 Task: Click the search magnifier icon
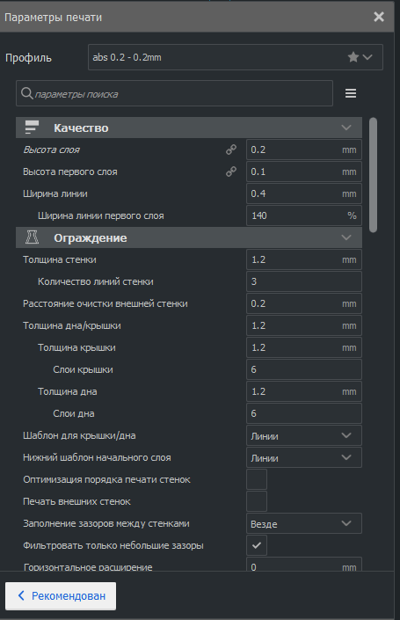click(x=27, y=93)
